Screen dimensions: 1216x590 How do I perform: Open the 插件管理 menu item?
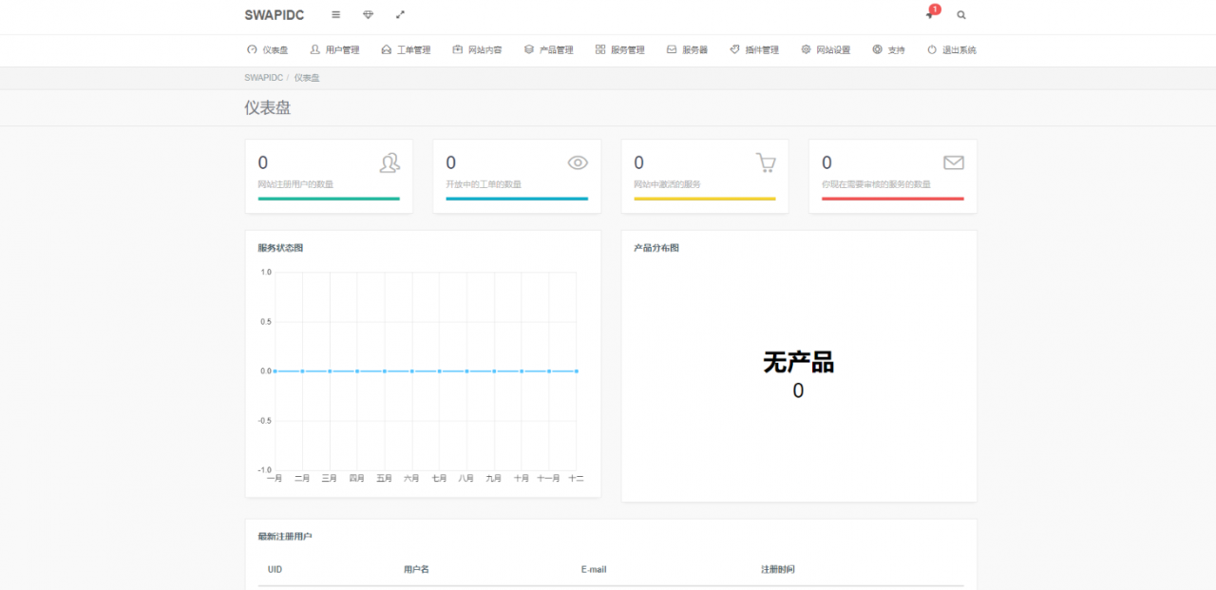coord(754,50)
